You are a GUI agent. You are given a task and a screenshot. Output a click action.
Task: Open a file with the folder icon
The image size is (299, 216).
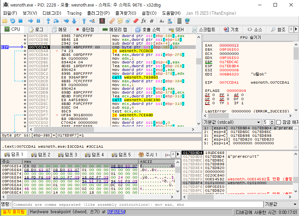pos(5,21)
